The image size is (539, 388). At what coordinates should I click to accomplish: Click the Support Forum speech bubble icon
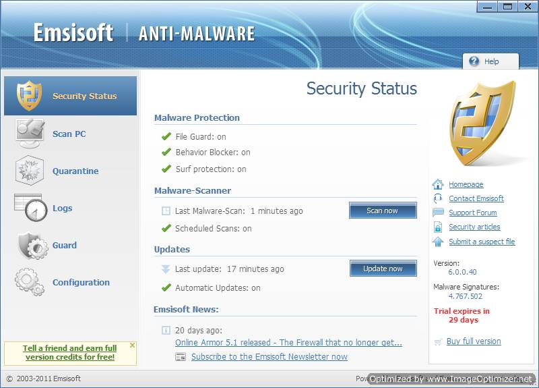(x=438, y=213)
